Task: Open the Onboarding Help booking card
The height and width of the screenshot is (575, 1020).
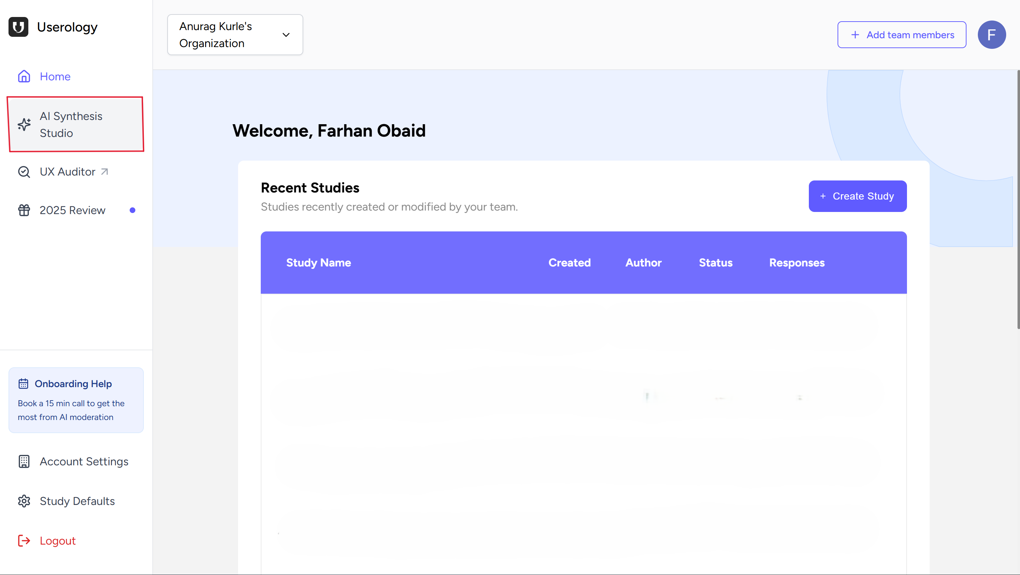Action: point(75,399)
